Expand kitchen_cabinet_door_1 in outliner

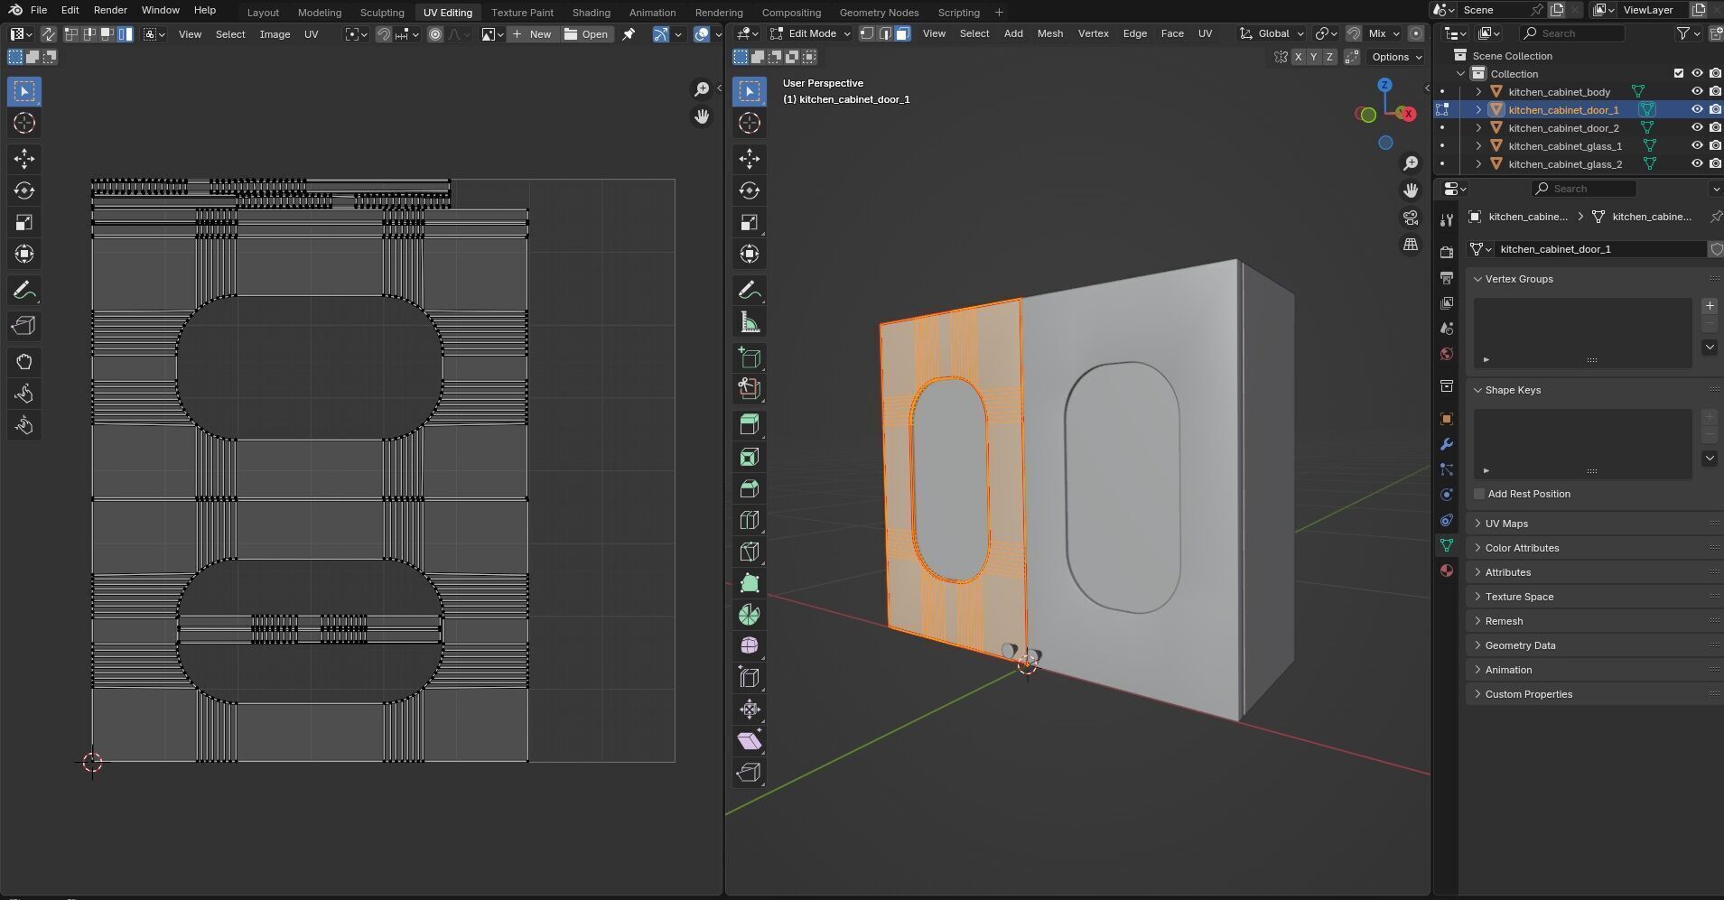tap(1478, 109)
